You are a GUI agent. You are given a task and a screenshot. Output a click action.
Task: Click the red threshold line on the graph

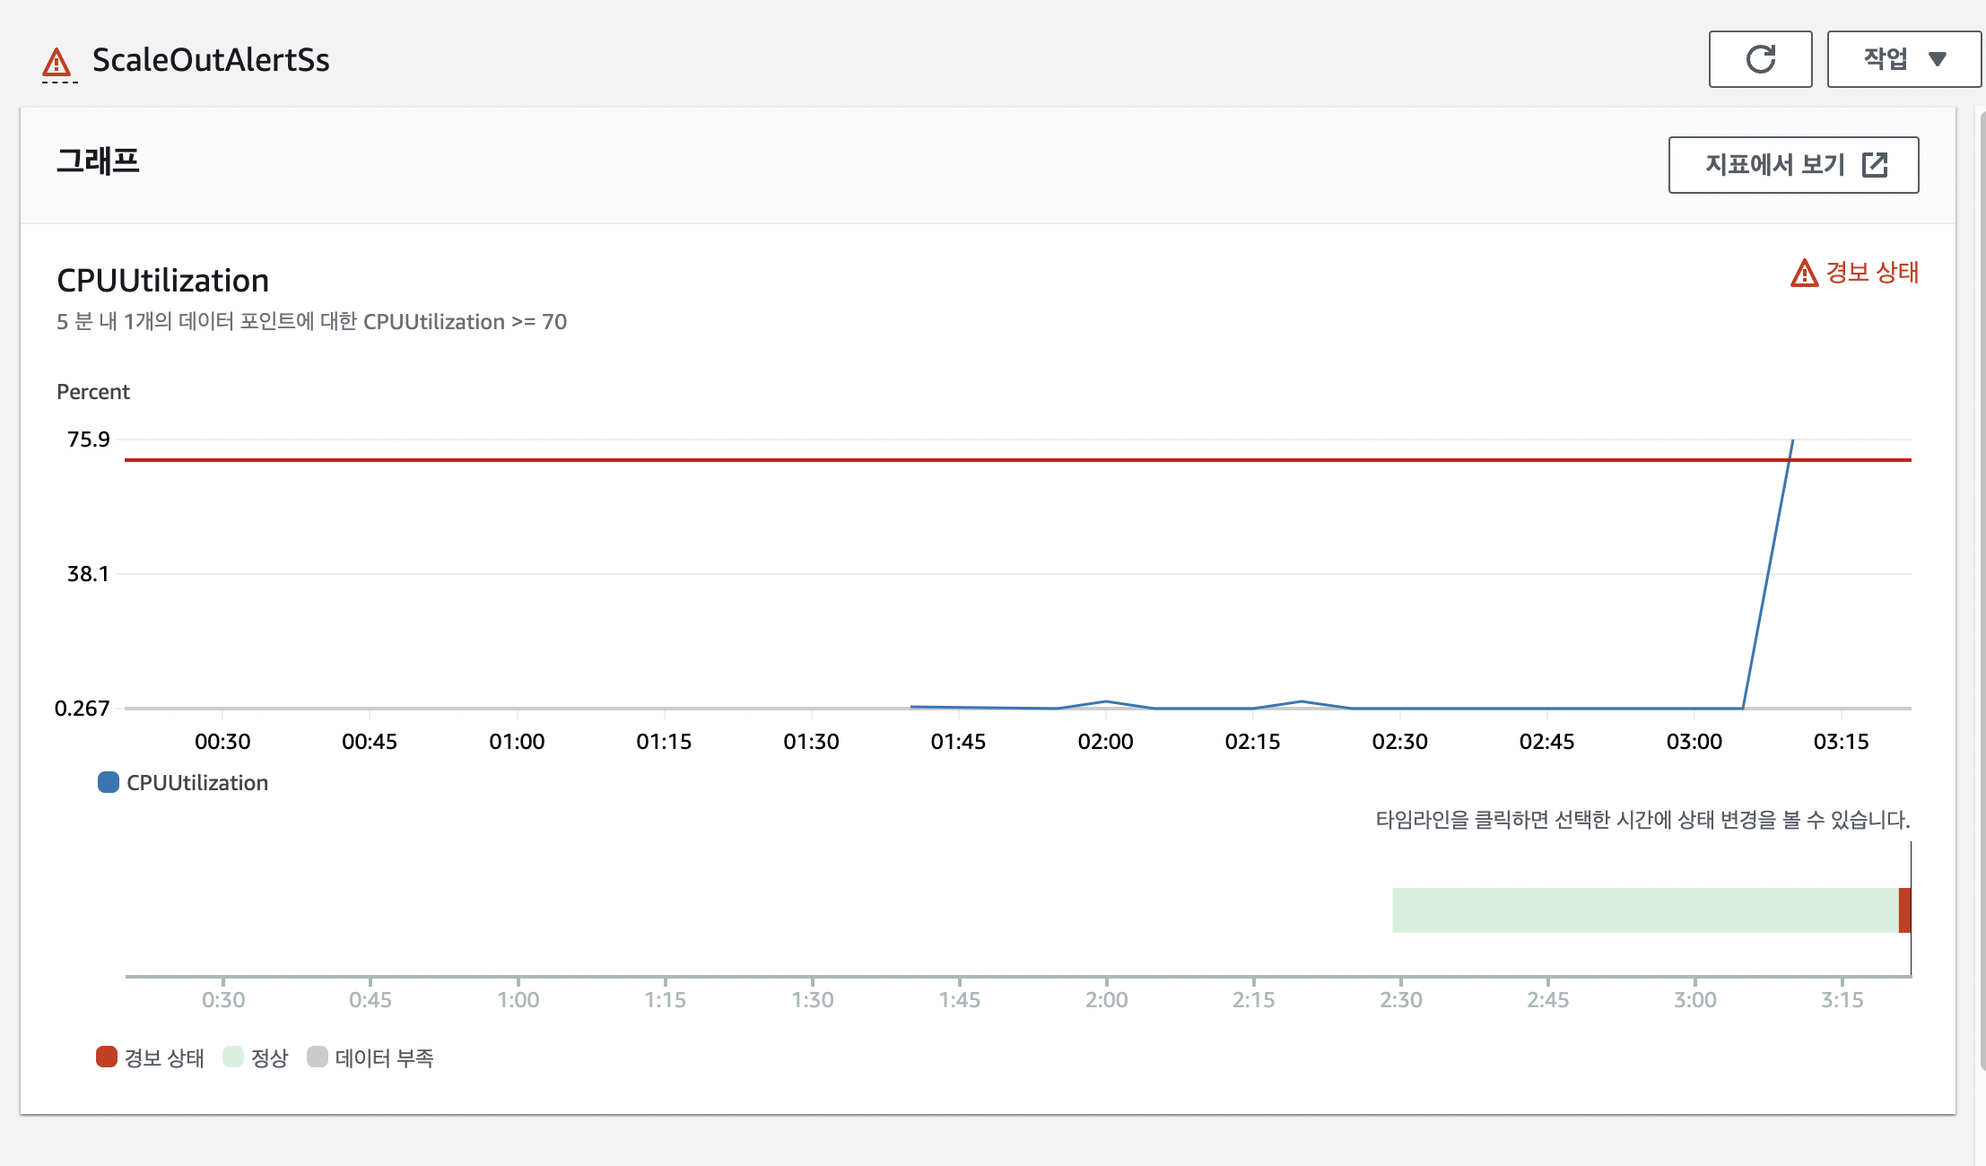[897, 460]
